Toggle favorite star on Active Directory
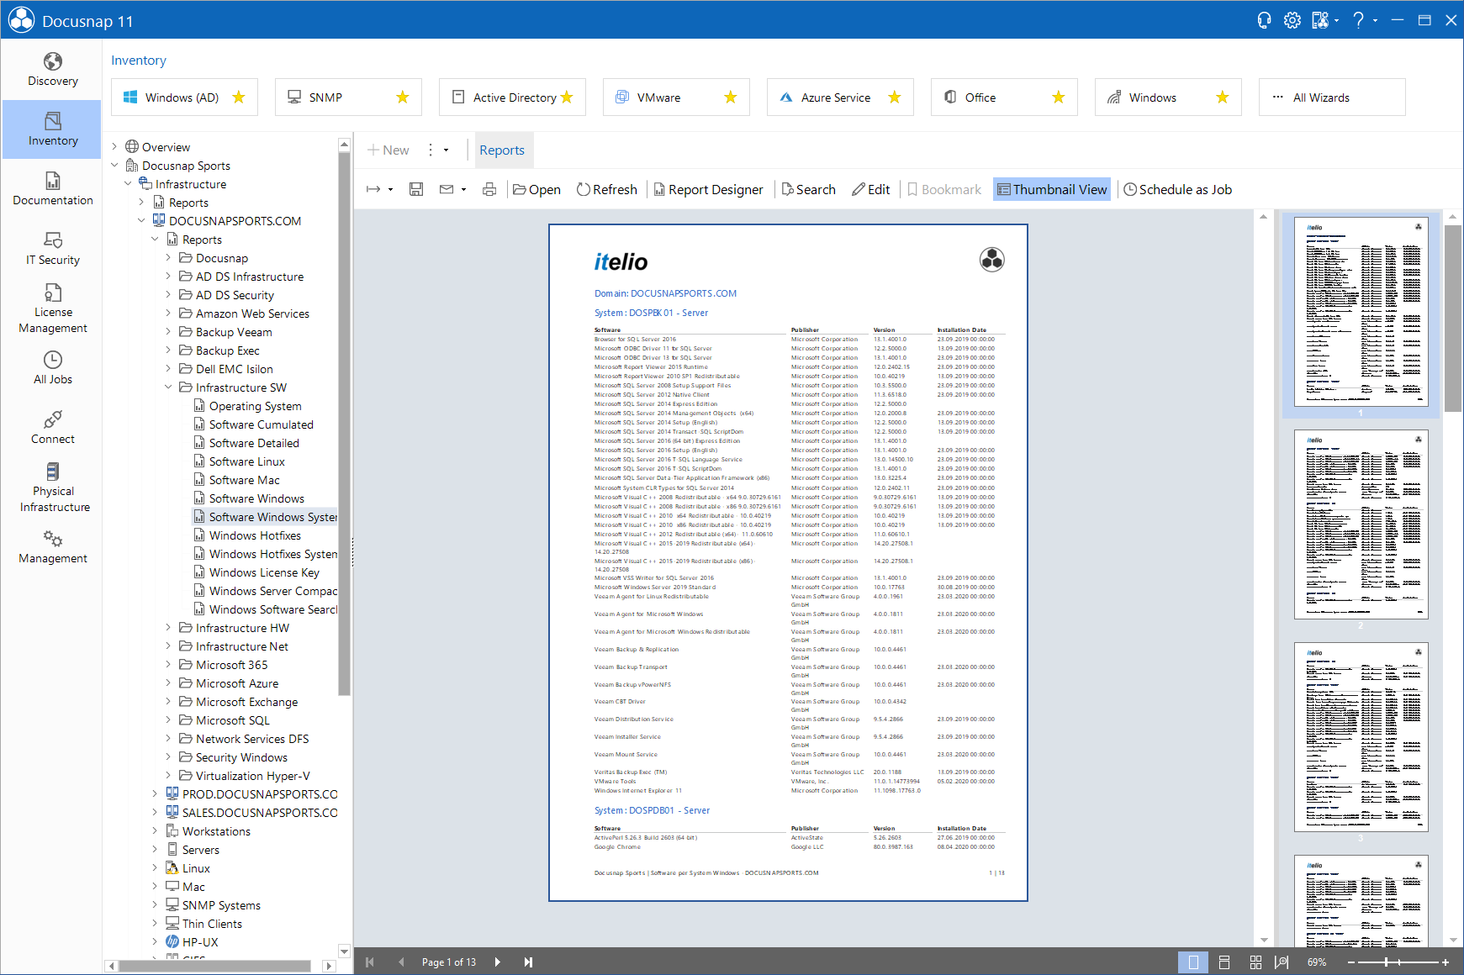Image resolution: width=1464 pixels, height=975 pixels. tap(567, 97)
